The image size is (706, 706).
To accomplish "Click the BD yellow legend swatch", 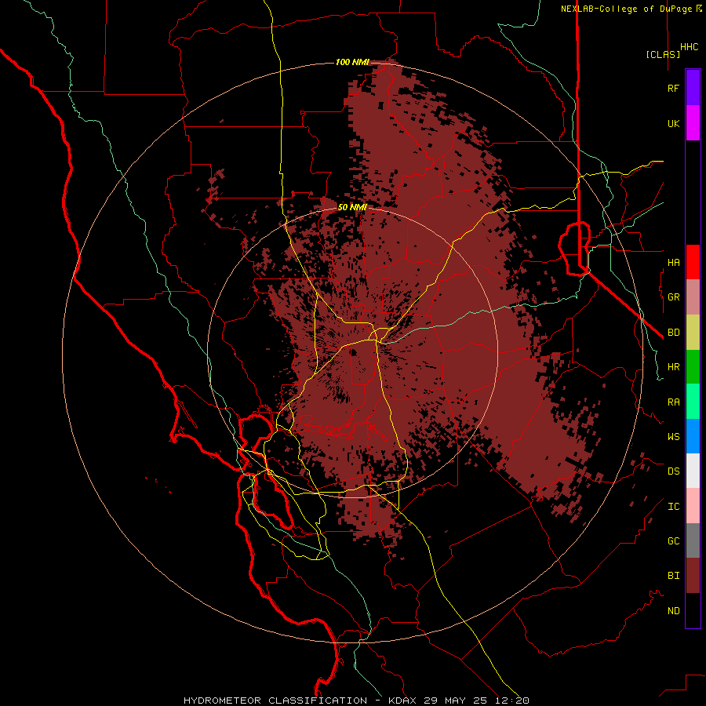I will point(693,333).
